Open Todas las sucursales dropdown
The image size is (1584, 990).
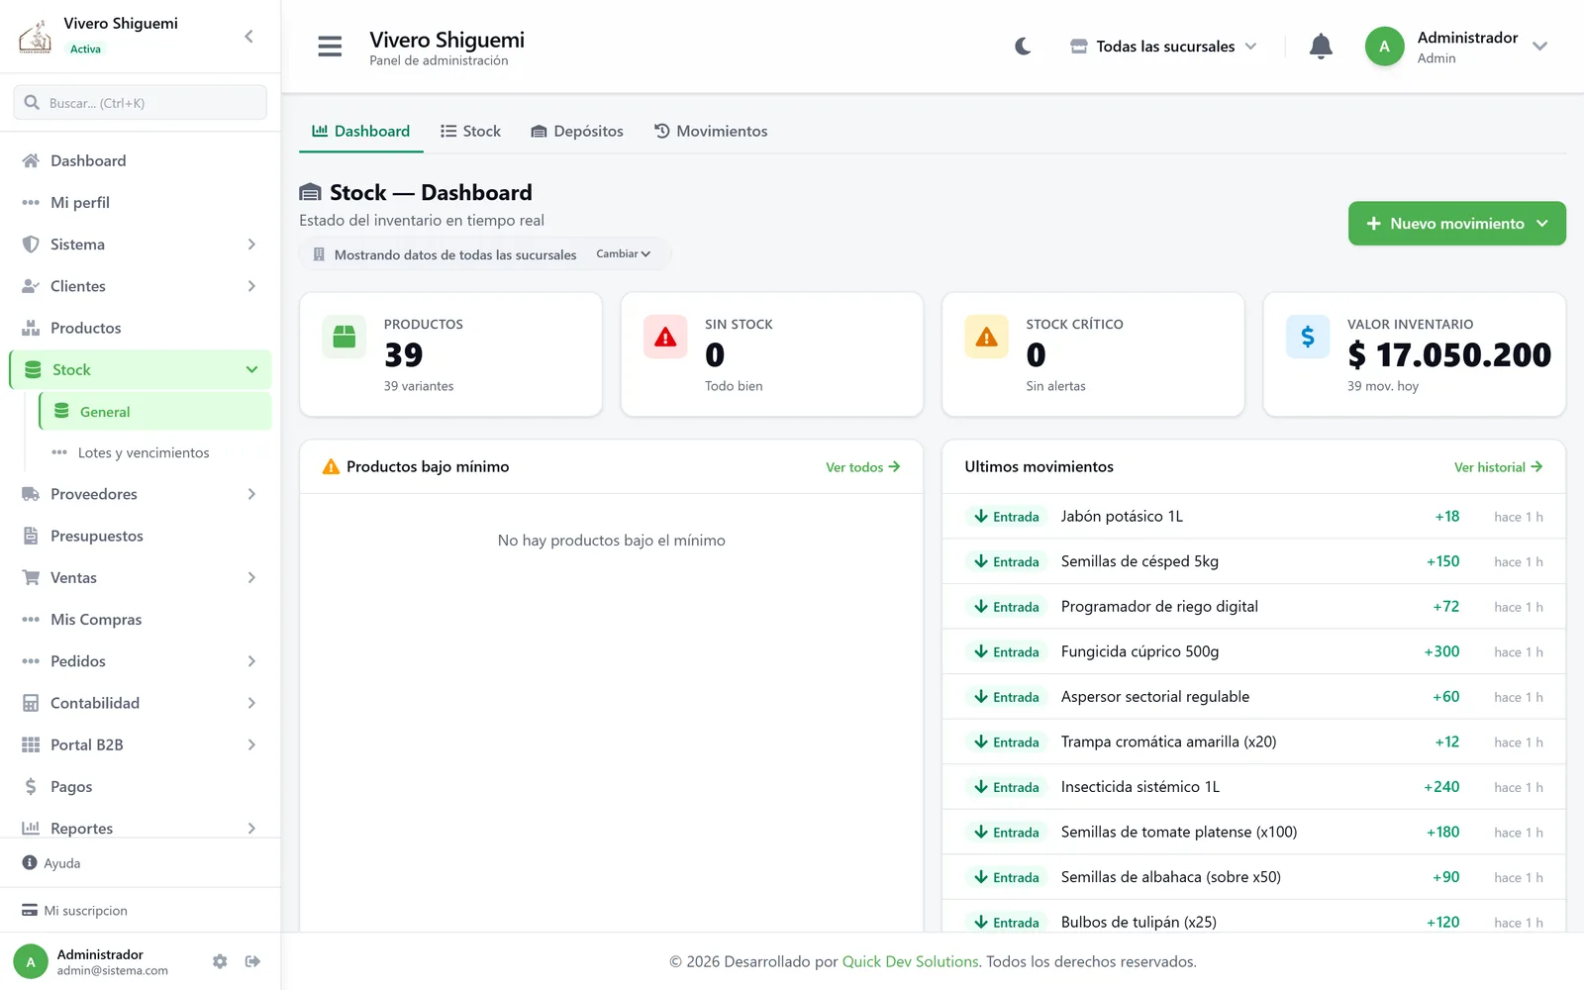pyautogui.click(x=1163, y=47)
